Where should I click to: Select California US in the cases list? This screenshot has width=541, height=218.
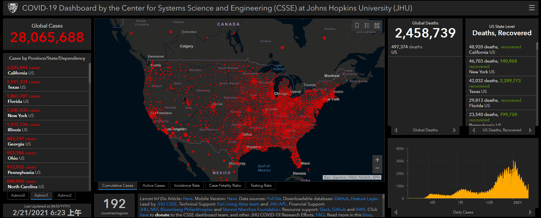(x=46, y=70)
